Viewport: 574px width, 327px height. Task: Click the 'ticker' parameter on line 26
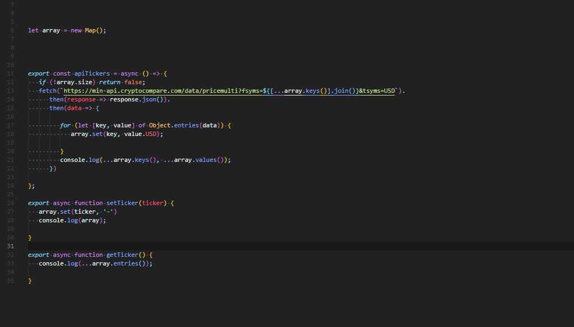(153, 203)
